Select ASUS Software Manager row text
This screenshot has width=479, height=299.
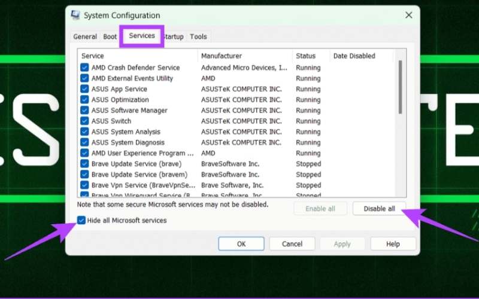coord(129,111)
